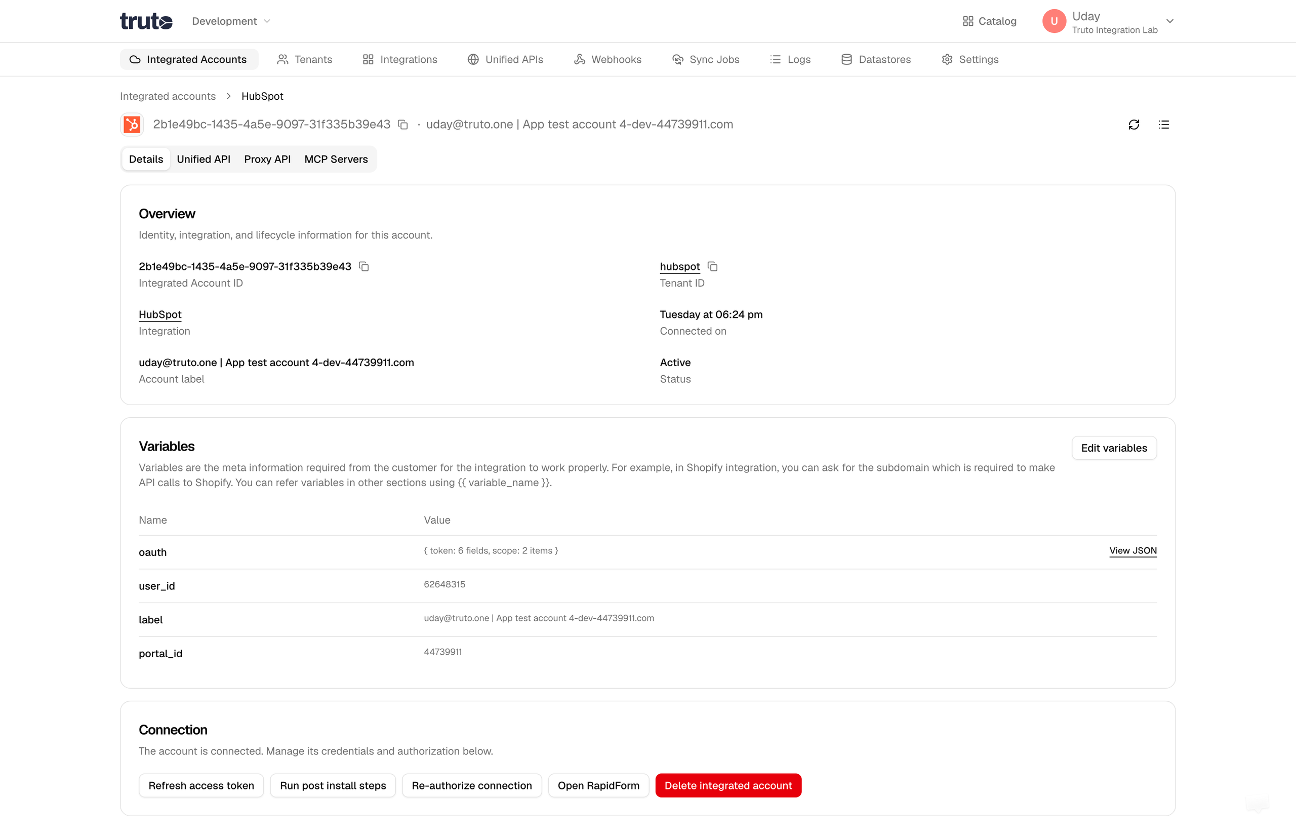Switch to the Unified API tab
Screen dimensions: 1296x838
pos(204,159)
